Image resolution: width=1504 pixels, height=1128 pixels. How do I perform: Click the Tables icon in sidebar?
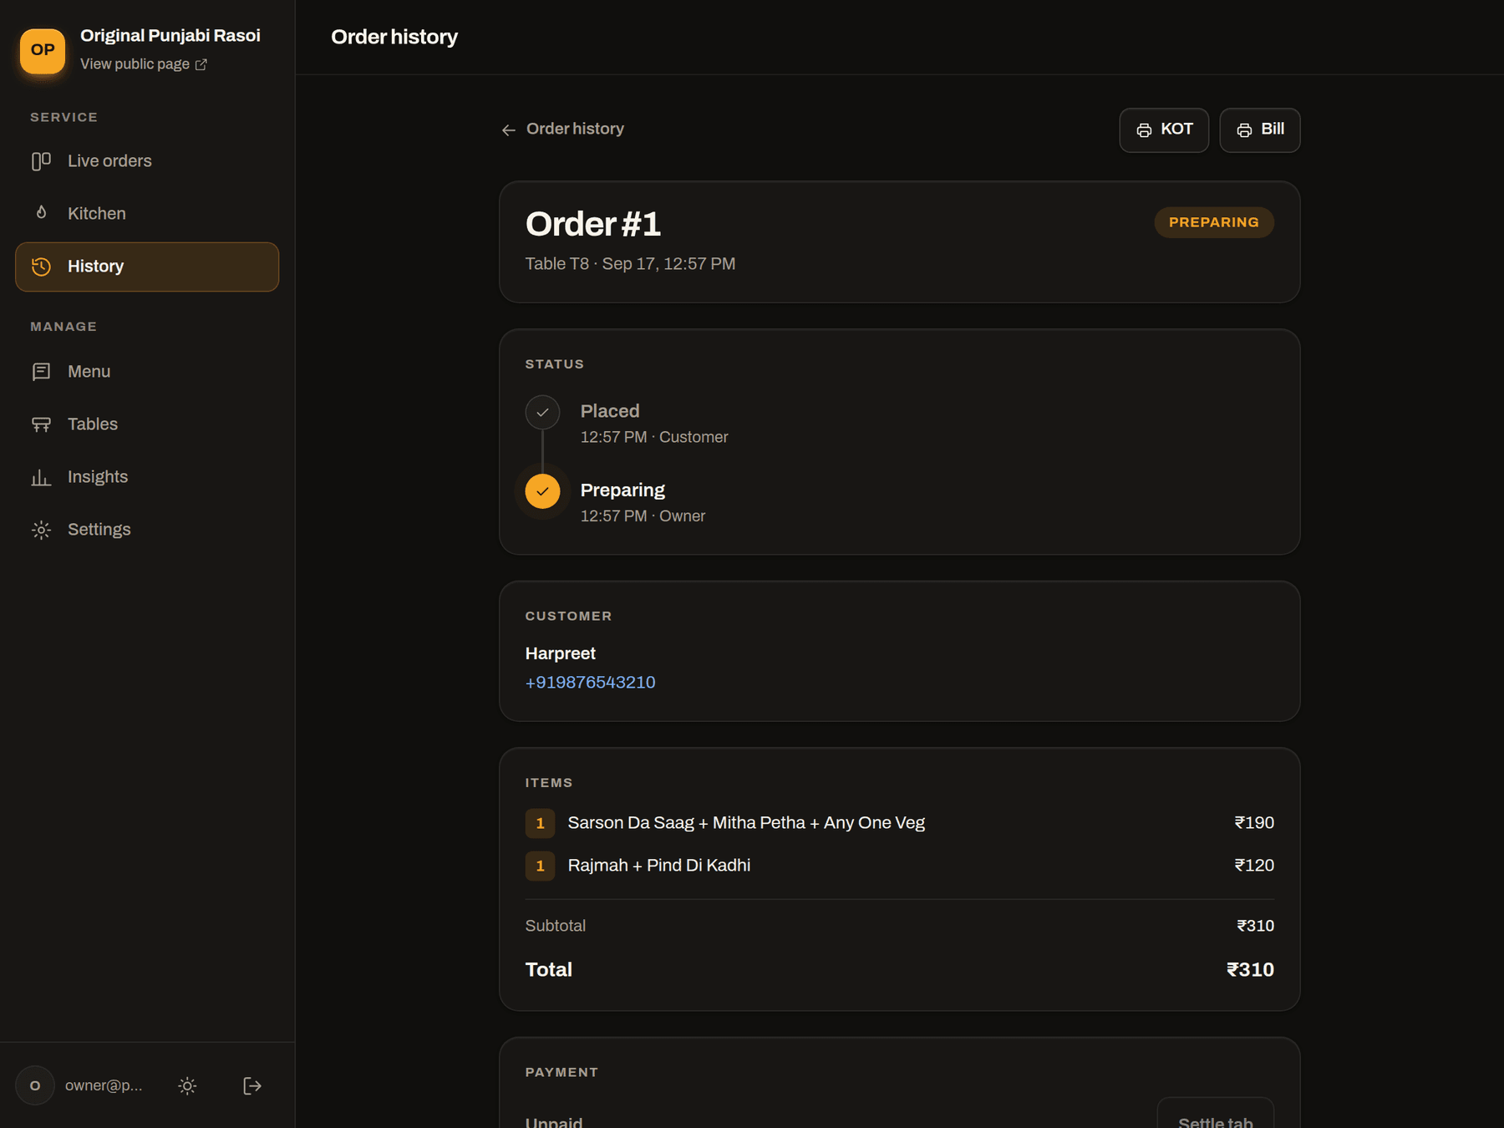[x=41, y=424]
